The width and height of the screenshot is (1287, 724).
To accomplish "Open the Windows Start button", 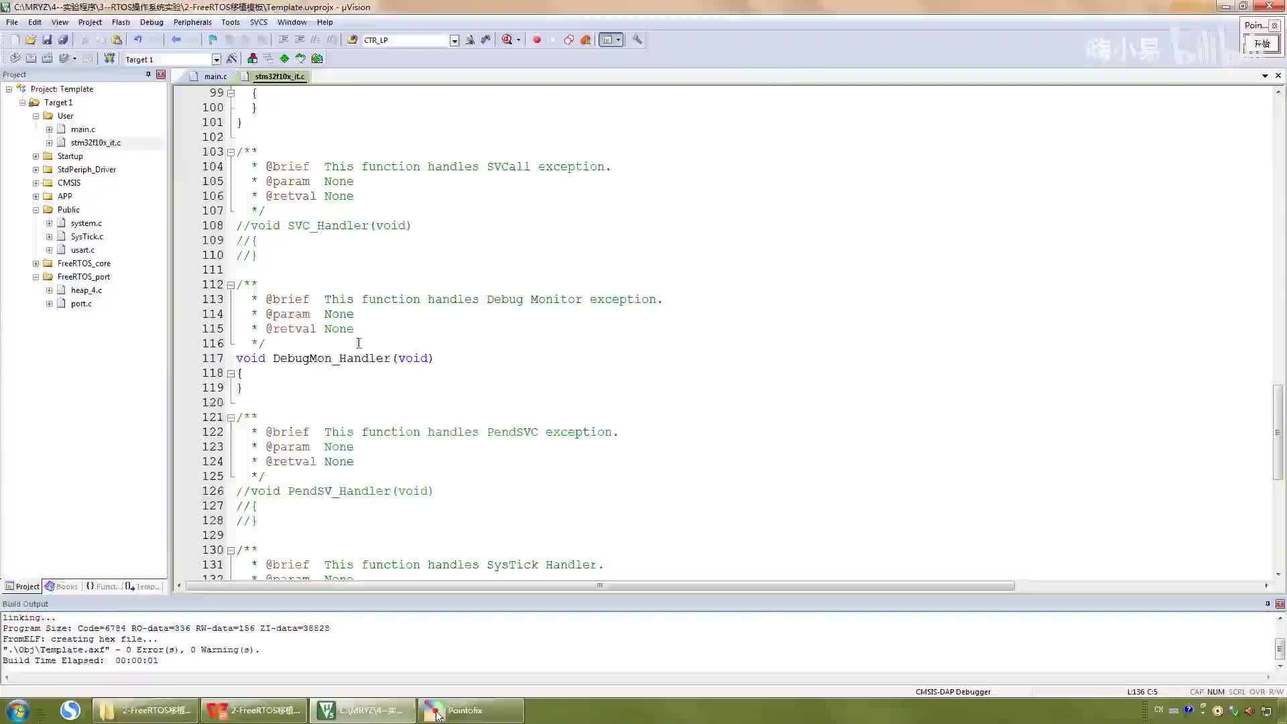I will 18,711.
